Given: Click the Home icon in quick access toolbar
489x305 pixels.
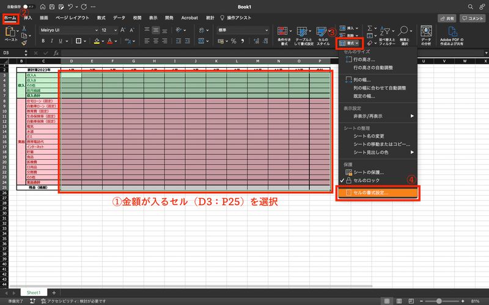Looking at the screenshot, I should pyautogui.click(x=43, y=7).
